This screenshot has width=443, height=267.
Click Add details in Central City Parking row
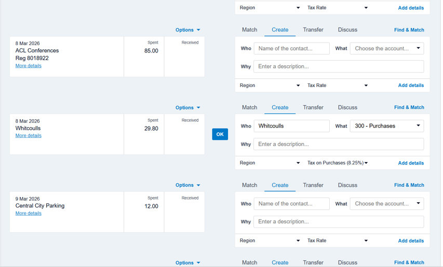coord(411,241)
